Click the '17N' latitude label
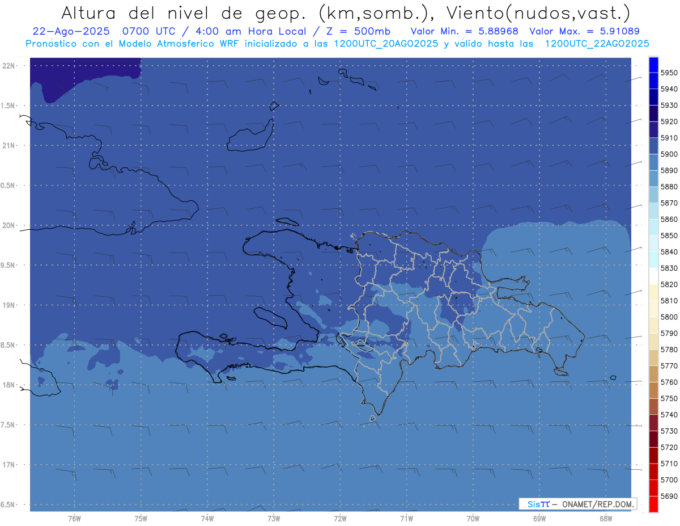The image size is (680, 526). (10, 465)
